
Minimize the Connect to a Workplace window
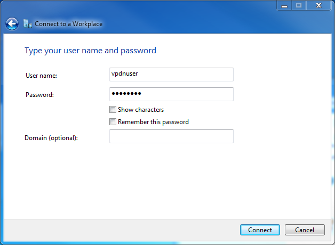pyautogui.click(x=284, y=5)
